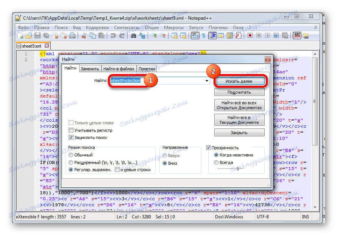Uncheck 'Зациклить поиск' checkbox

click(x=71, y=138)
